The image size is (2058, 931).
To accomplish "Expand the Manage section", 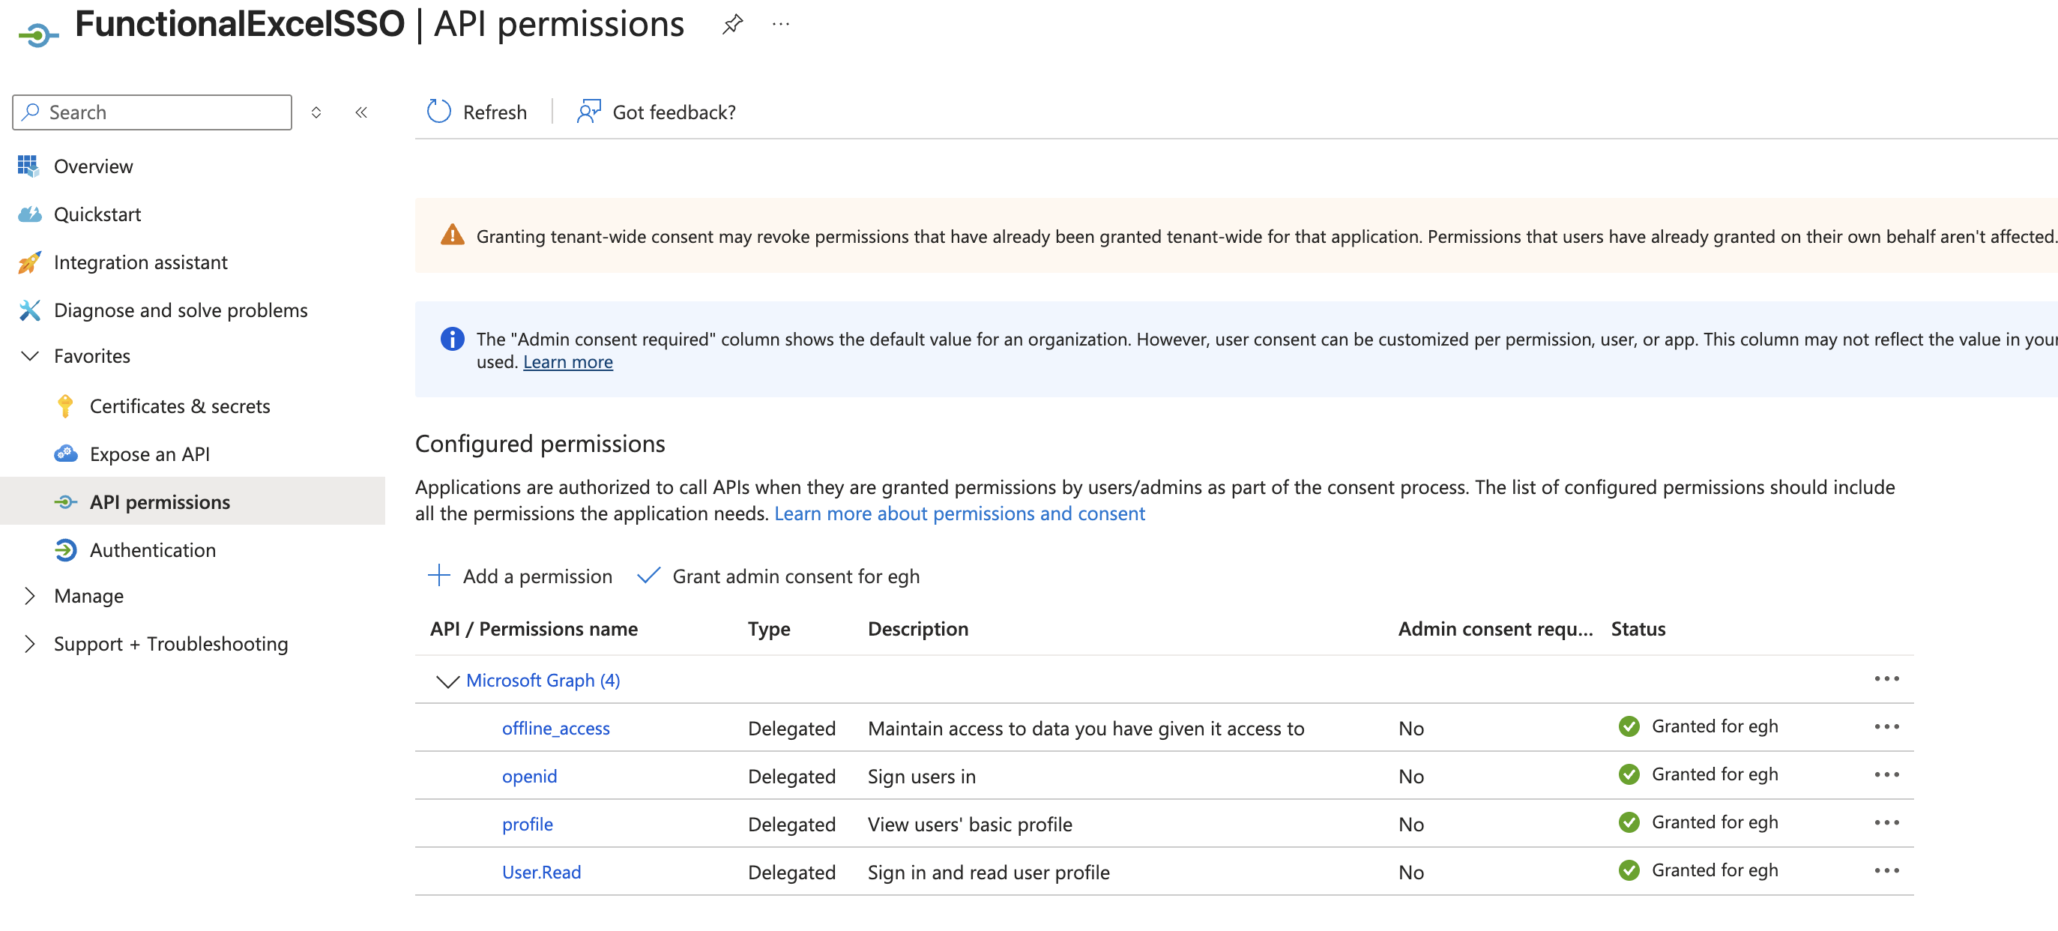I will click(x=29, y=596).
